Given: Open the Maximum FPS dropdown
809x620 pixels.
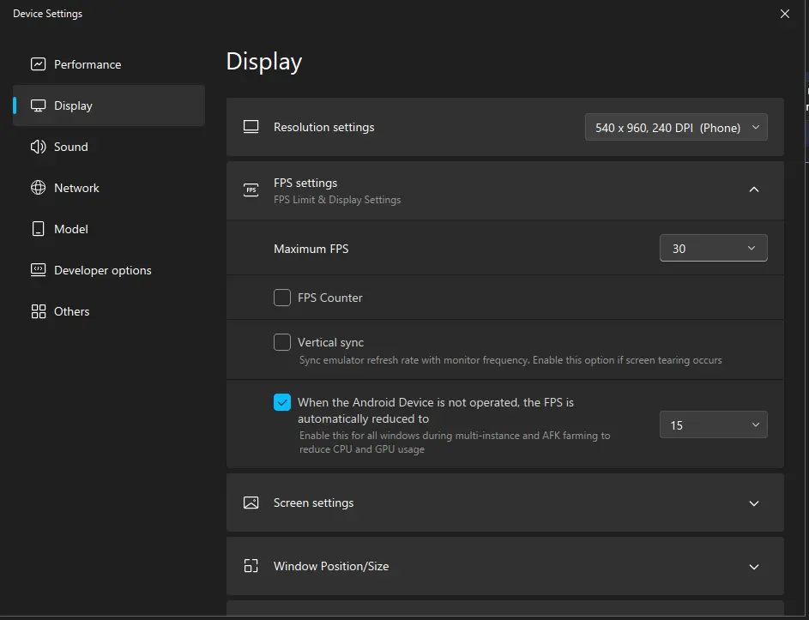Looking at the screenshot, I should click(713, 248).
